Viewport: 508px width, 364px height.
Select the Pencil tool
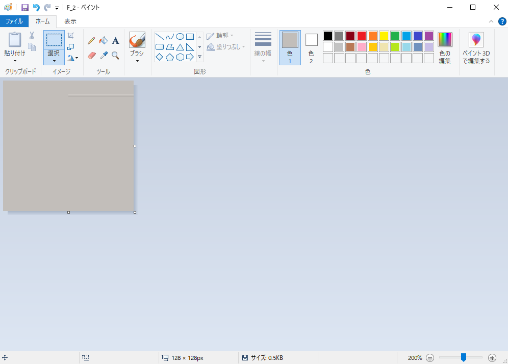click(x=91, y=40)
